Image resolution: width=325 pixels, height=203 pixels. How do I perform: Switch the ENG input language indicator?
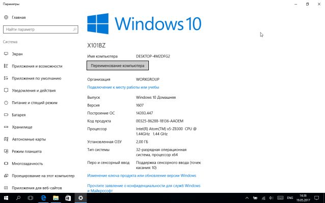tap(290, 198)
